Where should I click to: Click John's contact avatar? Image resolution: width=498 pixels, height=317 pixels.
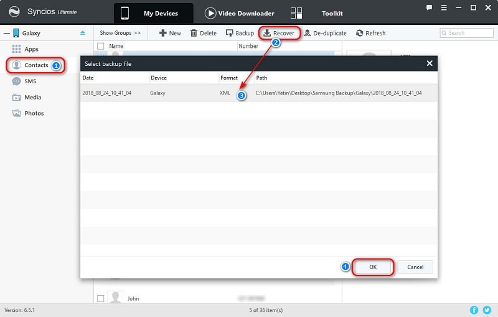pyautogui.click(x=115, y=297)
